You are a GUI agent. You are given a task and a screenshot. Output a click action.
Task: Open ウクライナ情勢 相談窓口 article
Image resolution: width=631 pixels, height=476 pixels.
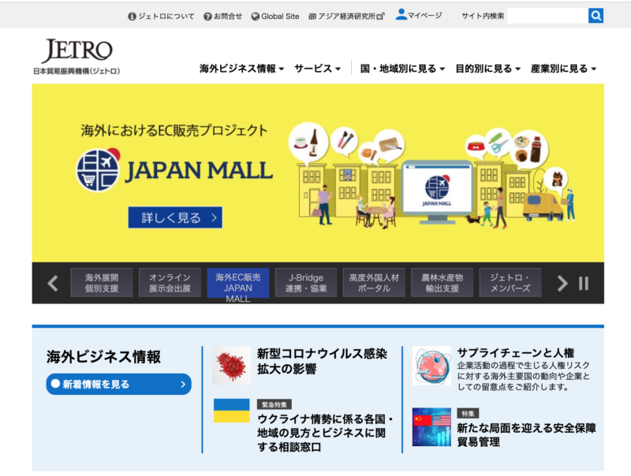click(326, 433)
